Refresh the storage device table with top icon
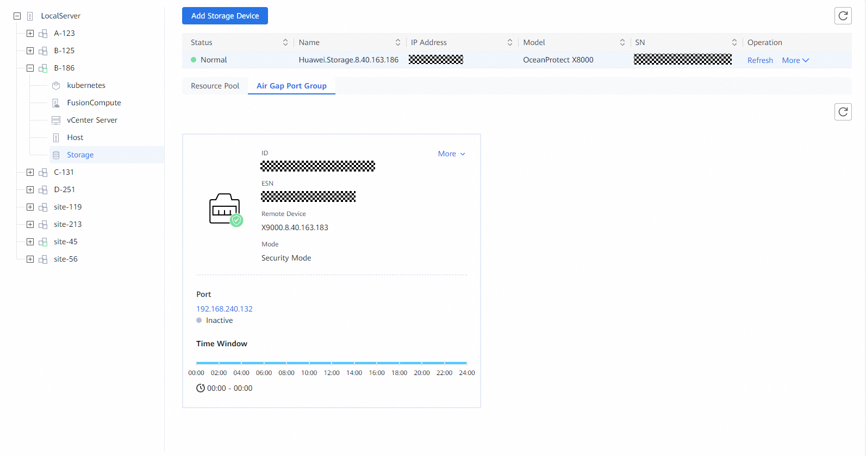Screen dimensions: 866x457 click(x=843, y=16)
